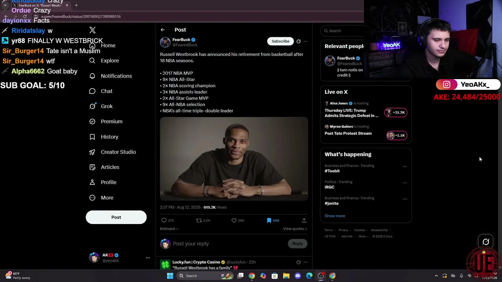Open View quotes link
This screenshot has width=502, height=282.
coord(295,229)
